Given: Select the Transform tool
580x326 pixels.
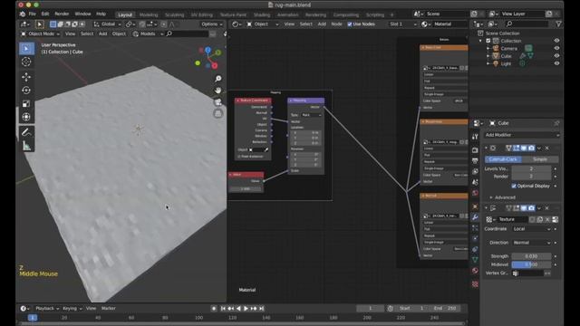Looking at the screenshot, I should click(26, 117).
